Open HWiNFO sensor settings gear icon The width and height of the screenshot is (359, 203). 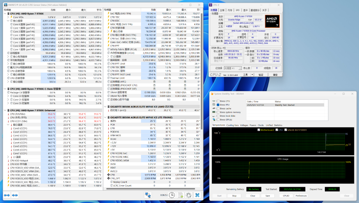(x=189, y=195)
